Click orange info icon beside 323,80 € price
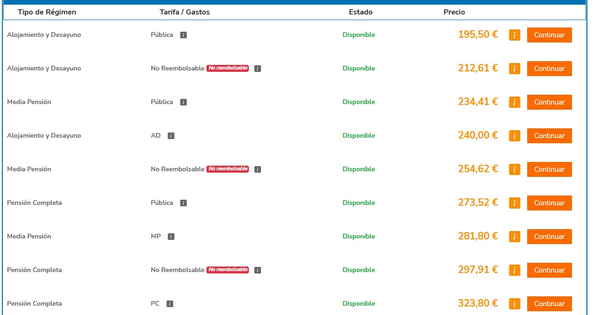600x315 pixels. pos(514,304)
